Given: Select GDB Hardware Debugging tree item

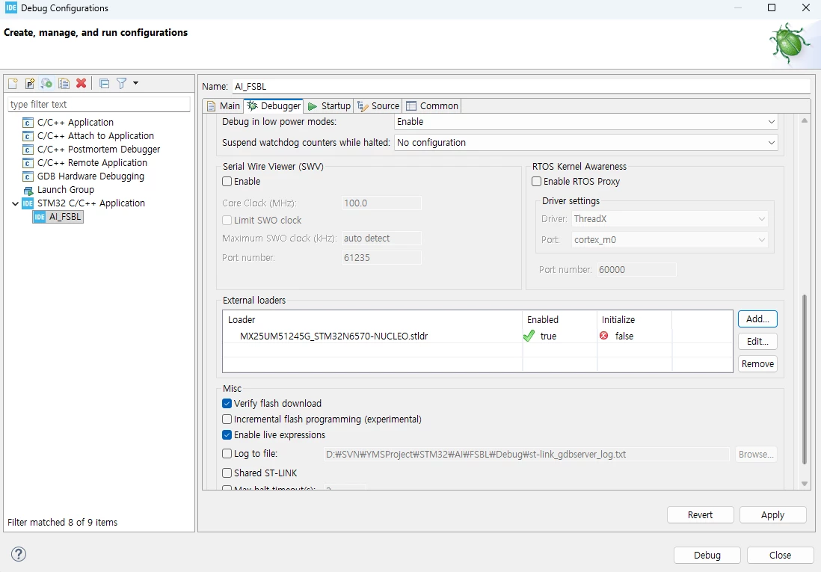Looking at the screenshot, I should click(x=90, y=176).
